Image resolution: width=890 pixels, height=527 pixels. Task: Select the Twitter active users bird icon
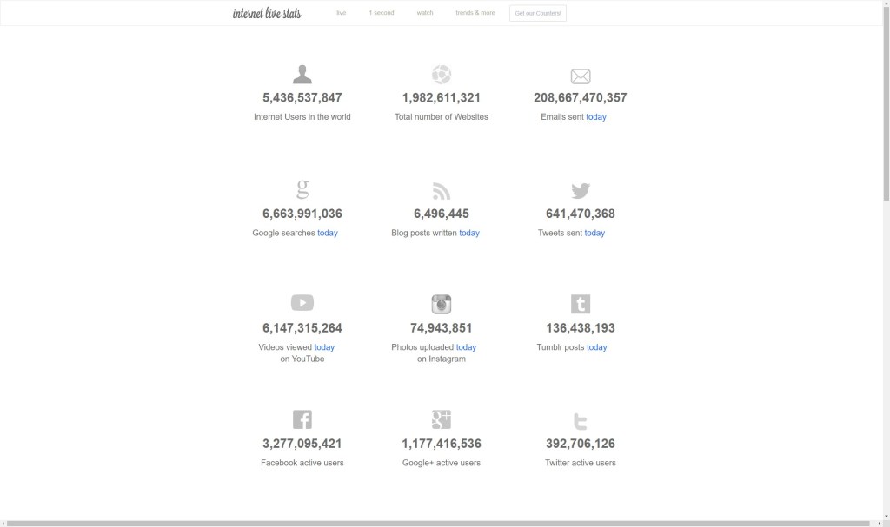pos(580,418)
